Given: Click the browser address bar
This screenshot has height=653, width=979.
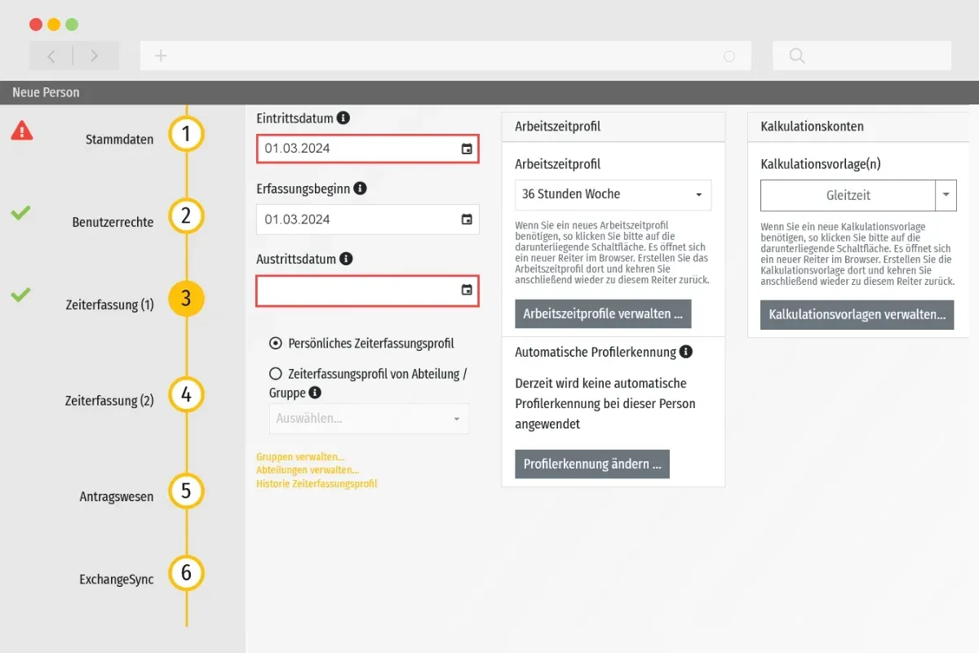Looking at the screenshot, I should [446, 56].
